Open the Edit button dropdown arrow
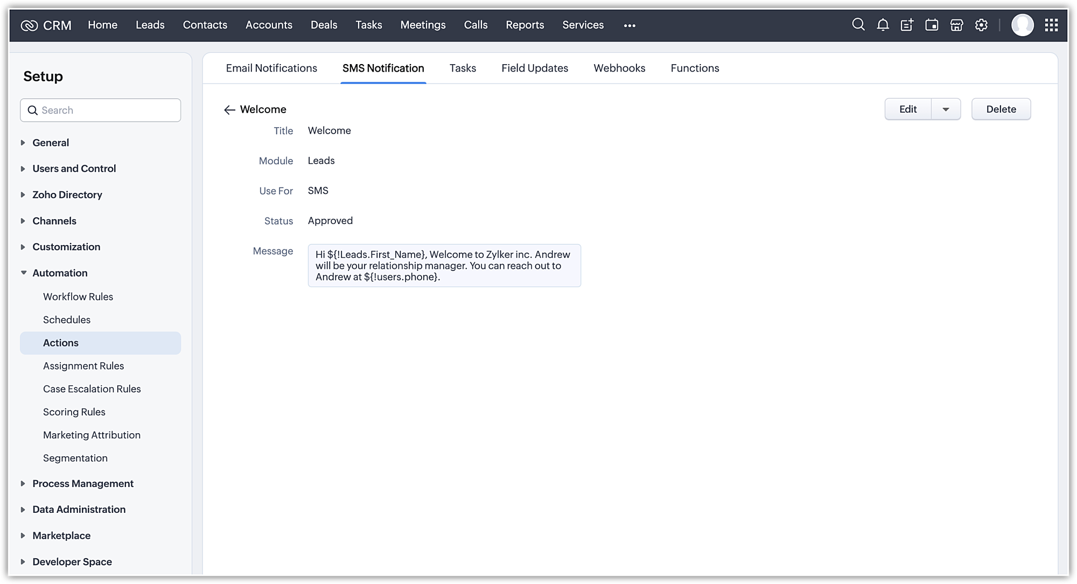 point(946,109)
